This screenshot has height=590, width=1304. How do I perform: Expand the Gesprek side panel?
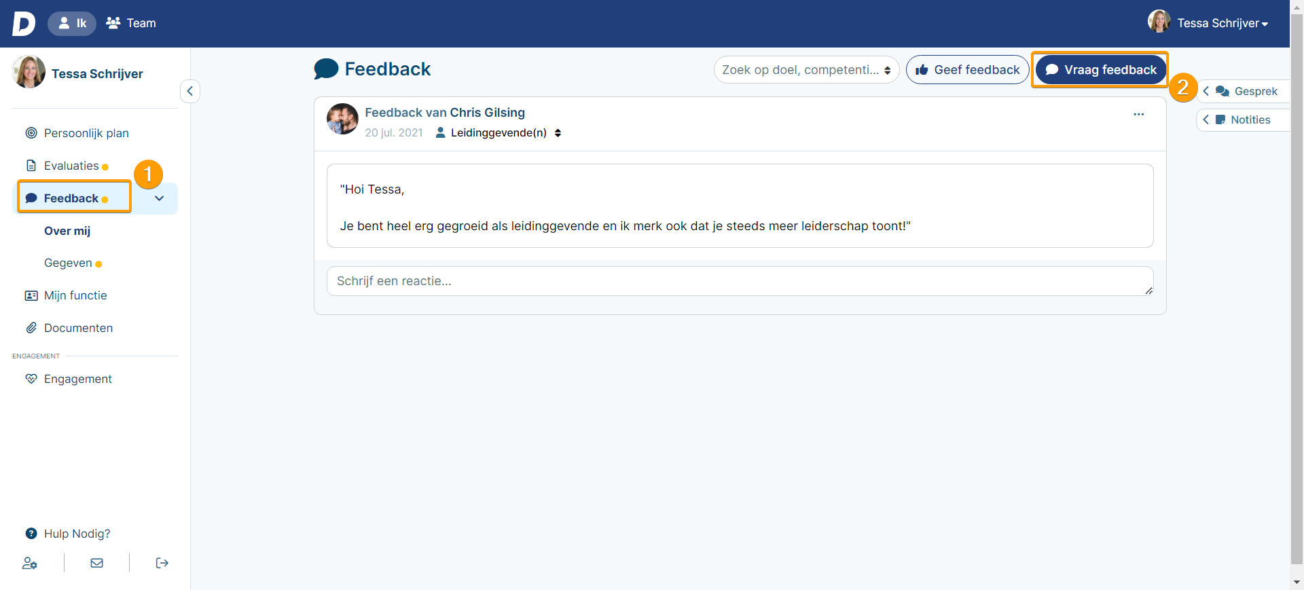point(1243,91)
